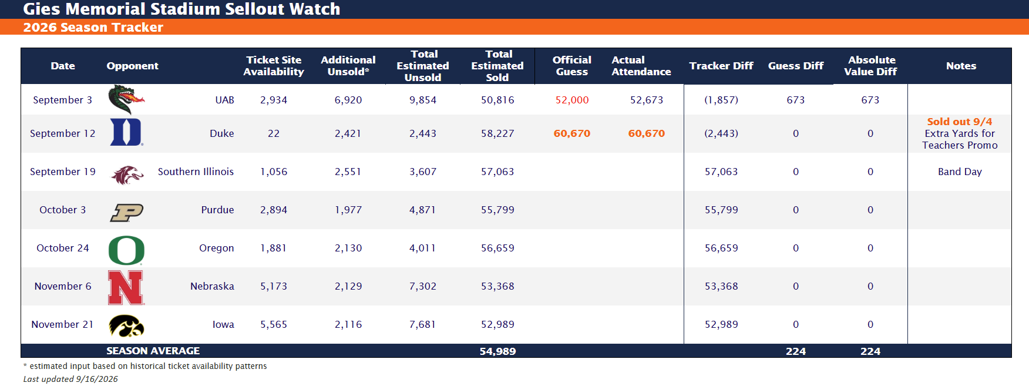Click the red 52,000 official guess
The width and height of the screenshot is (1029, 386).
[x=572, y=100]
